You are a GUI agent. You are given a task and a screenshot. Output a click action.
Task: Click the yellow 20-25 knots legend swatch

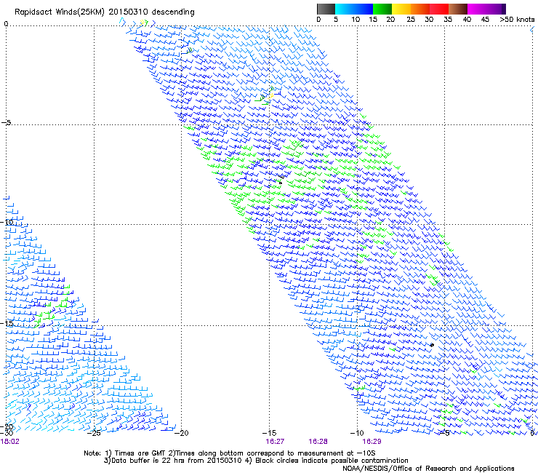click(401, 9)
